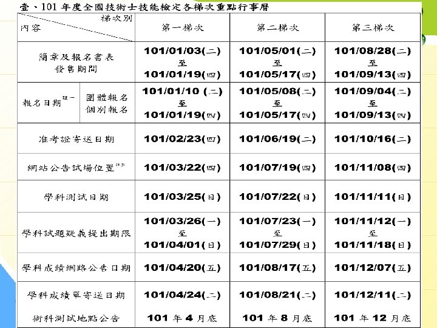The width and height of the screenshot is (437, 328).
Task: Click the date 101/04/20(五)
Action: pos(182,268)
